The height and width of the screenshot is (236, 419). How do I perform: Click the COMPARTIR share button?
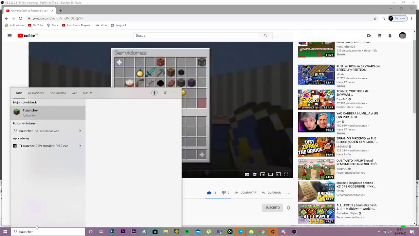(245, 193)
